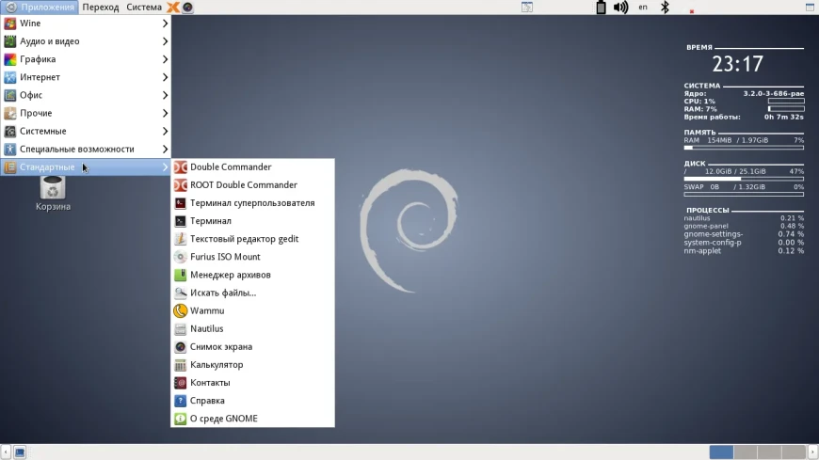
Task: Expand the Графика submenu arrow
Action: (165, 59)
